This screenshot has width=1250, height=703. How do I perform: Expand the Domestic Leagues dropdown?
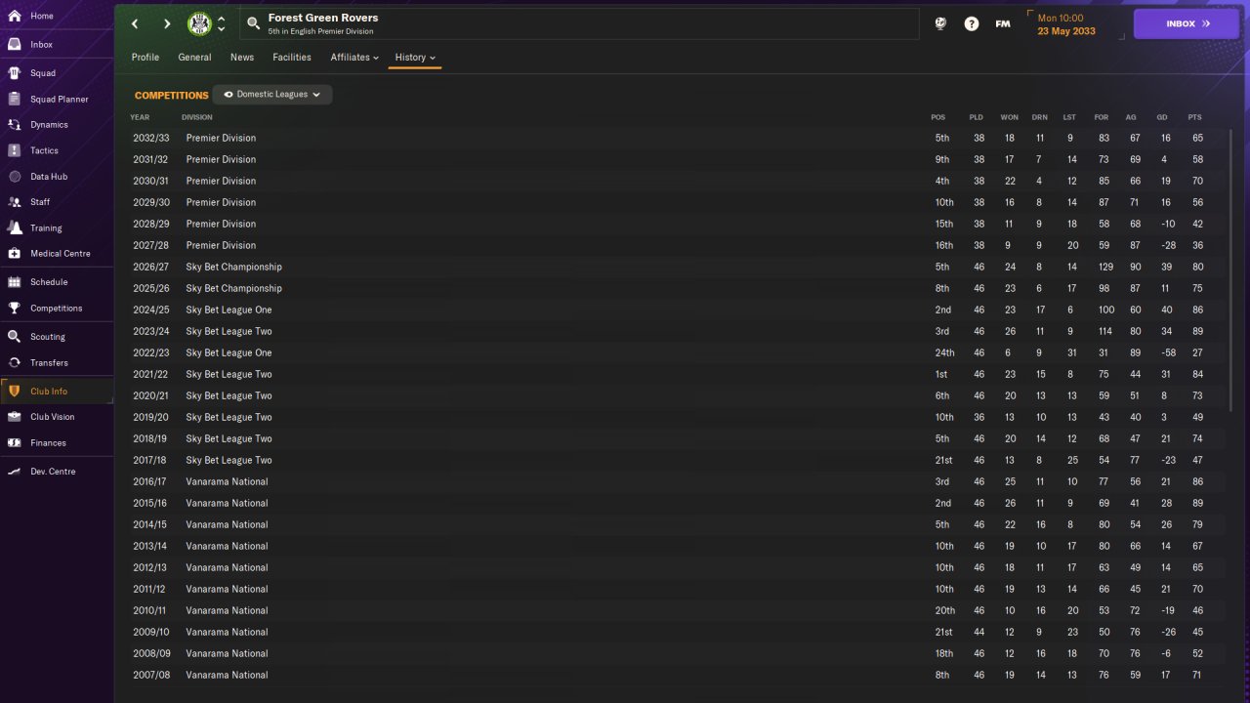[272, 95]
